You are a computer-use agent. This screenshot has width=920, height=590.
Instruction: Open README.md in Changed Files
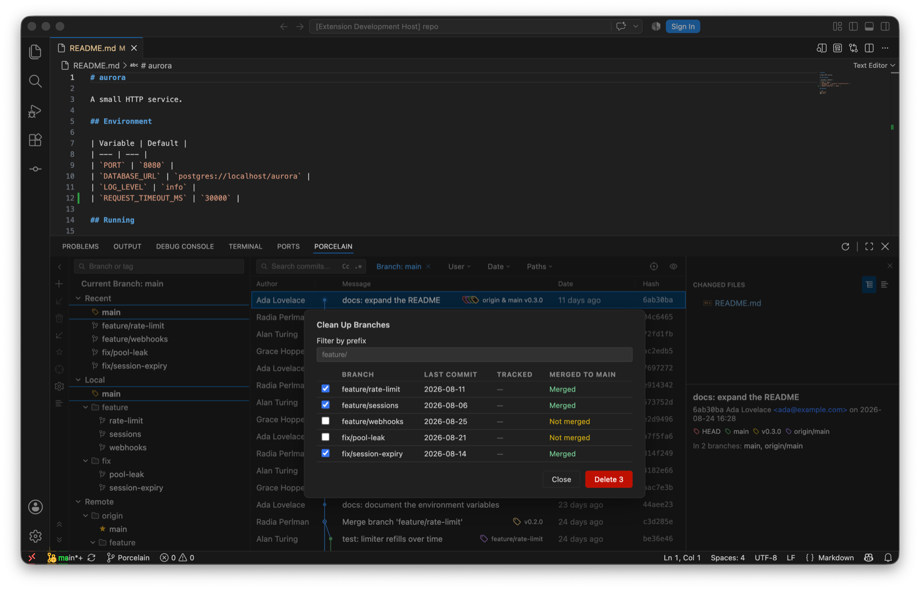coord(738,303)
